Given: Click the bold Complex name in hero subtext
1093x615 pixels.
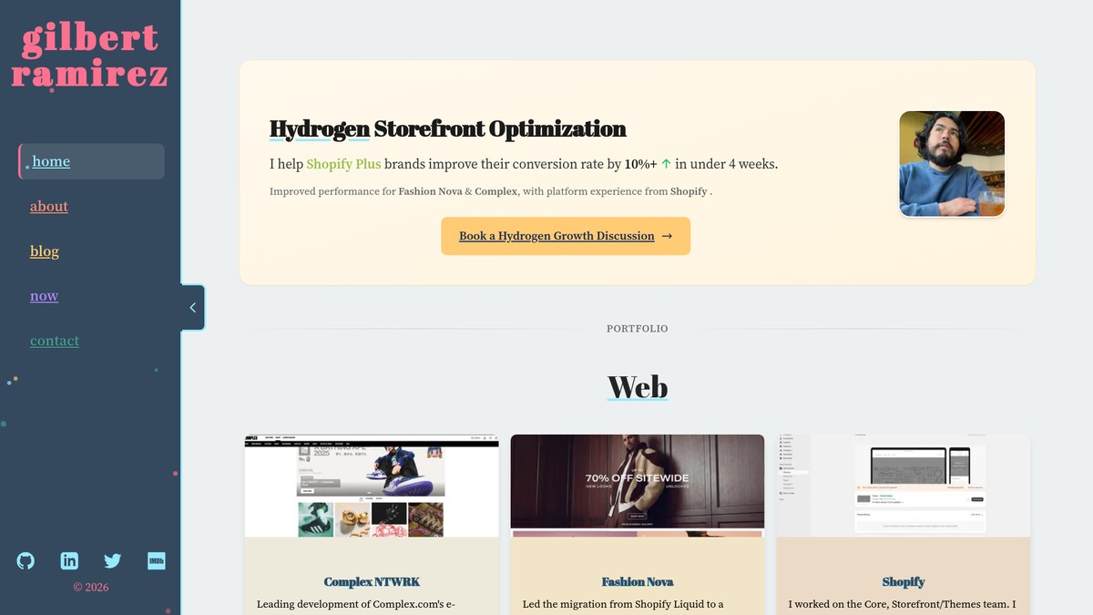Looking at the screenshot, I should 495,191.
